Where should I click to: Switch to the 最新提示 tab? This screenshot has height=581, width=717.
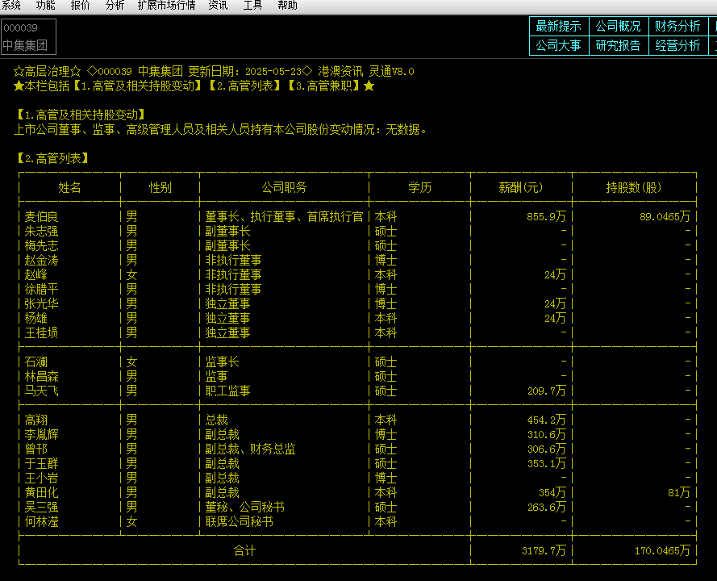[559, 26]
